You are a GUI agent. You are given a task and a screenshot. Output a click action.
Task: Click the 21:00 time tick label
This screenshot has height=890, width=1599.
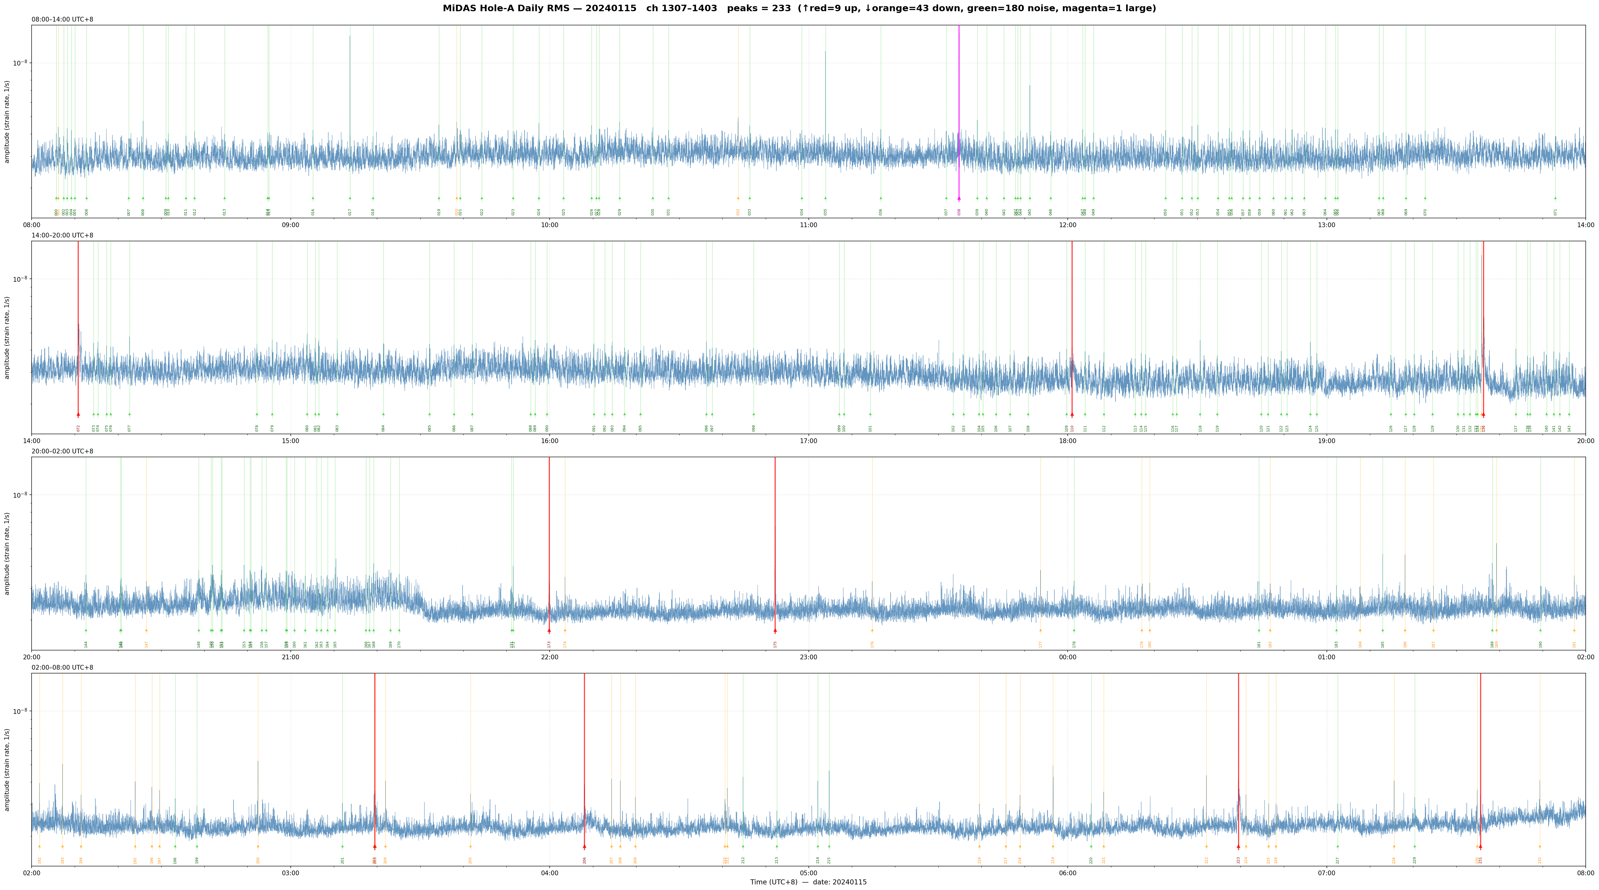290,657
